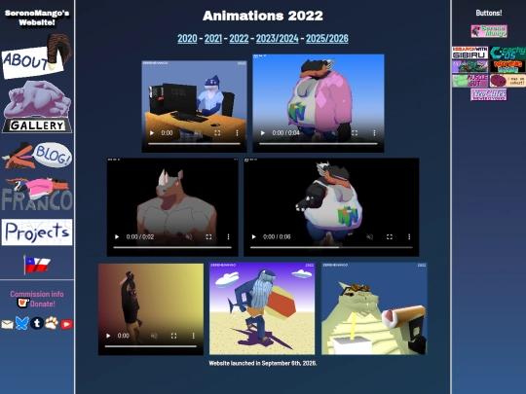Open the Blog speech bubble link
Screen dimensions: 526x394
tap(37, 156)
